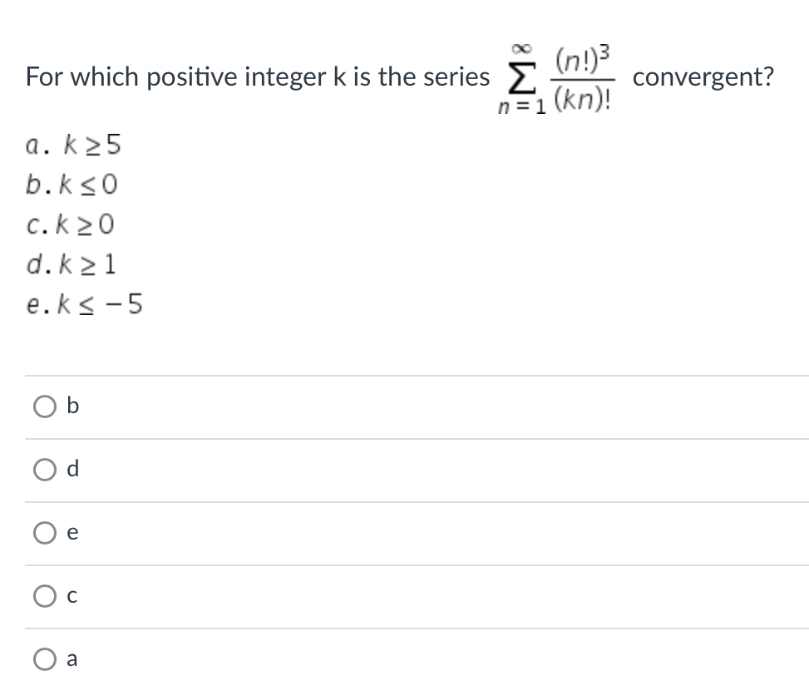Select the radio button for answer e
This screenshot has height=690, width=809.
coord(44,533)
